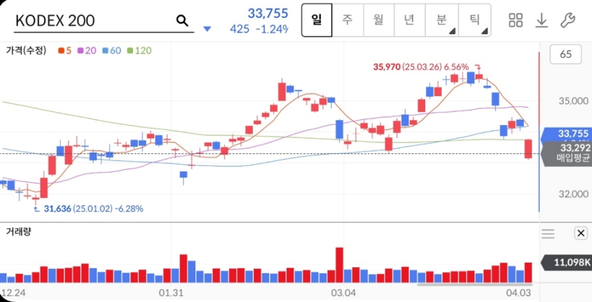Open the stock selector dropdown triangle
592x302 pixels.
point(208,29)
